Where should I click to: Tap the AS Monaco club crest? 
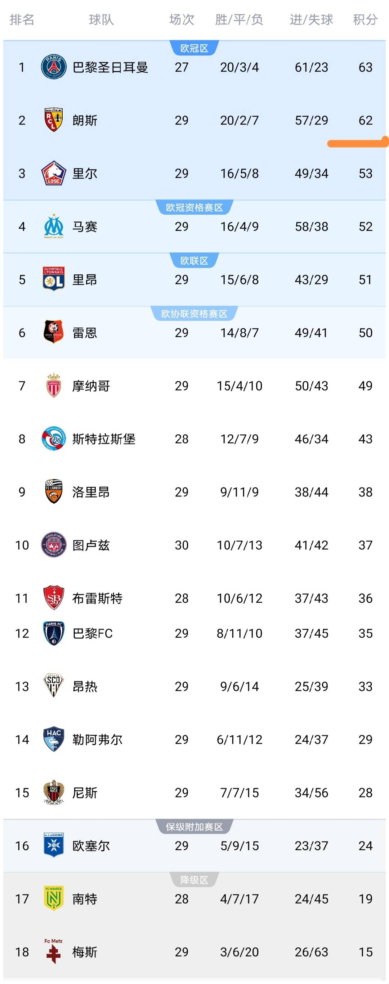54,385
